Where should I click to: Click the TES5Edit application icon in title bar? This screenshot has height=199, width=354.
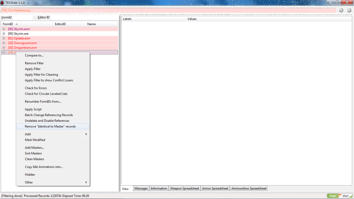point(2,3)
